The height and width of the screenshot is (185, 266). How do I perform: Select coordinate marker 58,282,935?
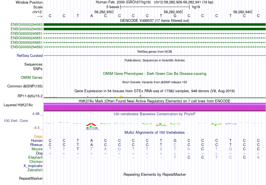[x=173, y=12]
